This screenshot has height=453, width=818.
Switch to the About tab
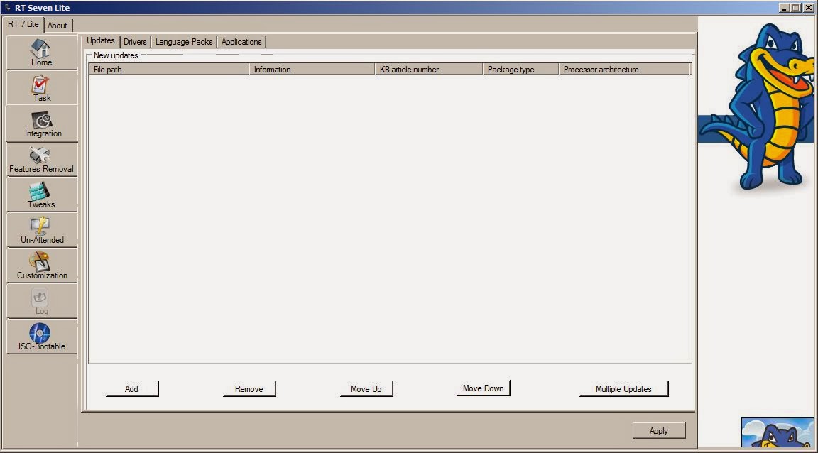[58, 25]
